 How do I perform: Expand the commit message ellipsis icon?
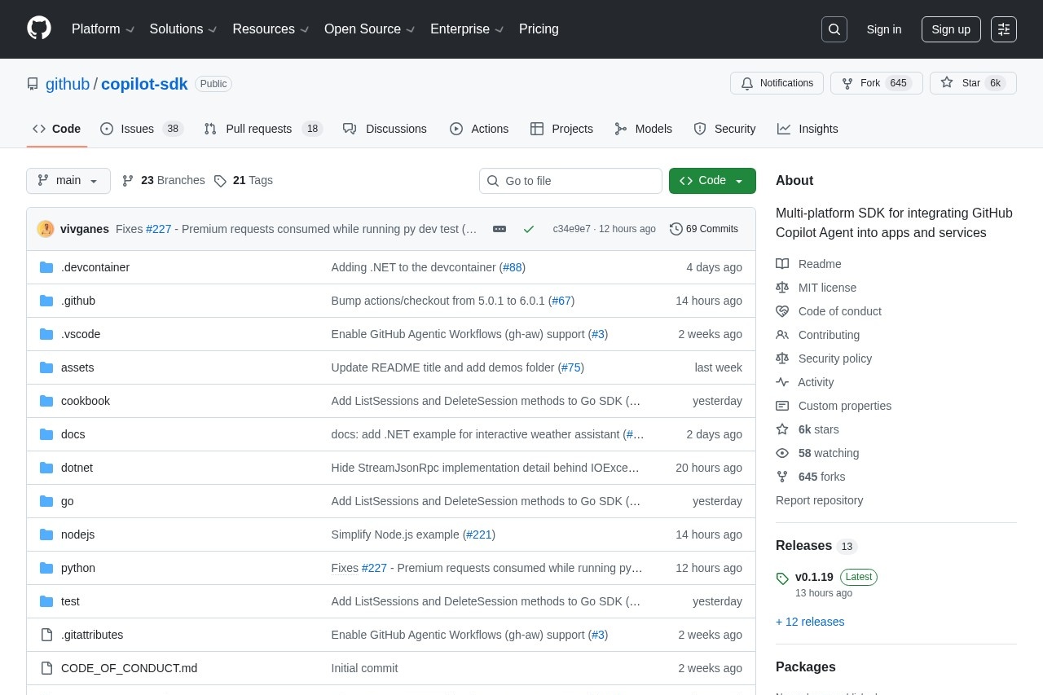[499, 229]
